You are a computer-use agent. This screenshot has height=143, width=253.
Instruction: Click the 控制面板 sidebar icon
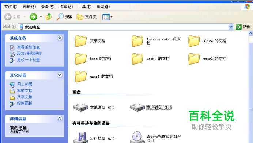[x=12, y=104]
